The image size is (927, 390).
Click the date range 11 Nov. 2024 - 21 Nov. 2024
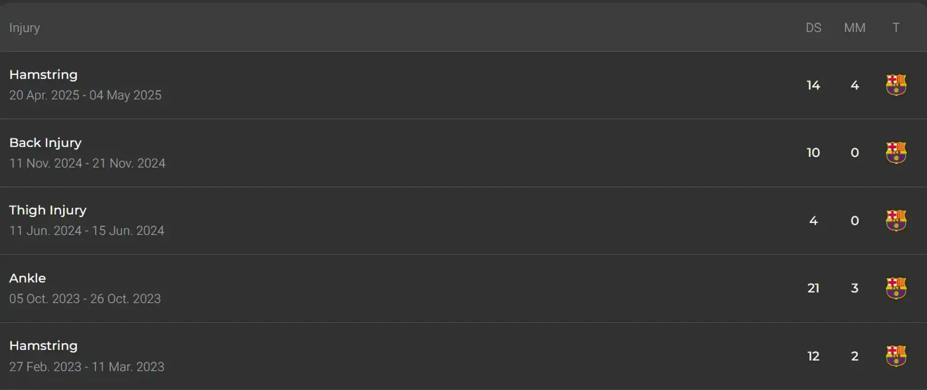pyautogui.click(x=87, y=163)
